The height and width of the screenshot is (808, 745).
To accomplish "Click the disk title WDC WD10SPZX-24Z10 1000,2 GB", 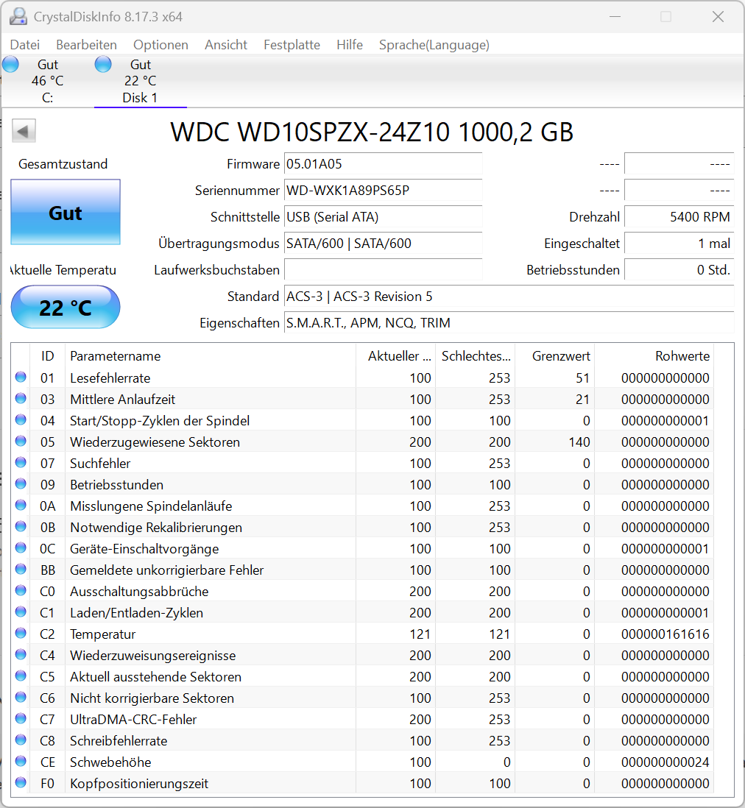I will (x=372, y=132).
